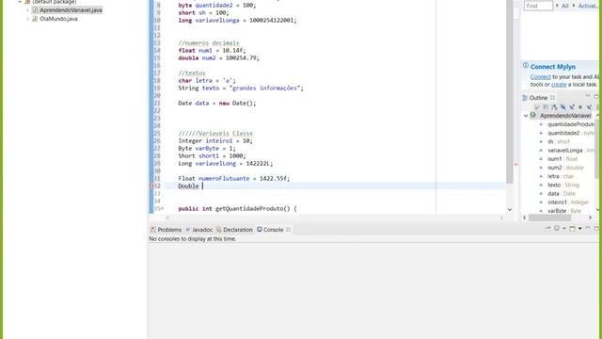Open the arrow dropdown next to Find
Viewport: 602px width, 339px height.
pyautogui.click(x=557, y=6)
